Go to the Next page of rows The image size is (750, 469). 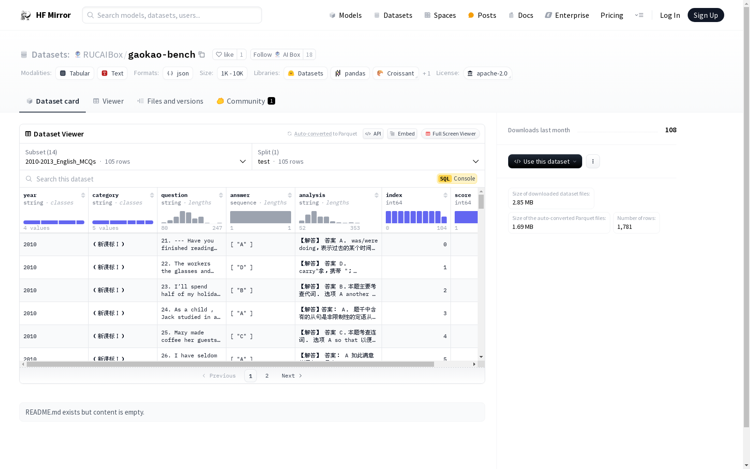(x=292, y=376)
